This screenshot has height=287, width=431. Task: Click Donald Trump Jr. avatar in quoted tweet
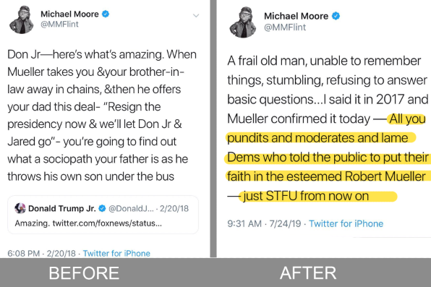[20, 208]
